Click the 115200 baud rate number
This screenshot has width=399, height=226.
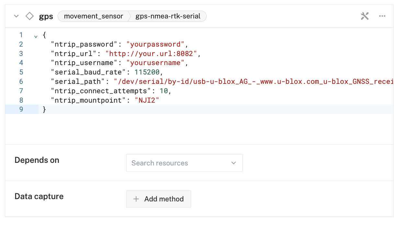[147, 72]
